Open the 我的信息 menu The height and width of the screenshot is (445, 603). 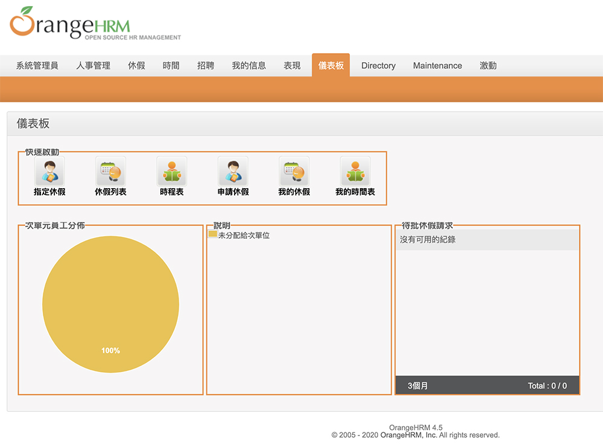[249, 66]
